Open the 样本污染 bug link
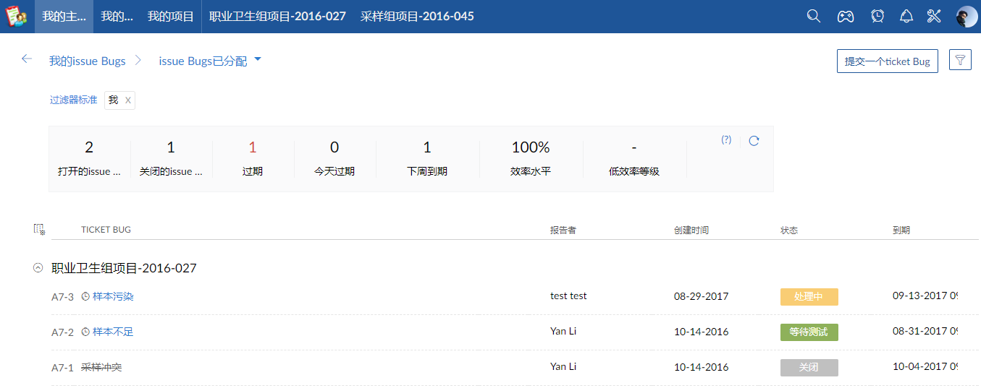The image size is (981, 388). pyautogui.click(x=113, y=296)
